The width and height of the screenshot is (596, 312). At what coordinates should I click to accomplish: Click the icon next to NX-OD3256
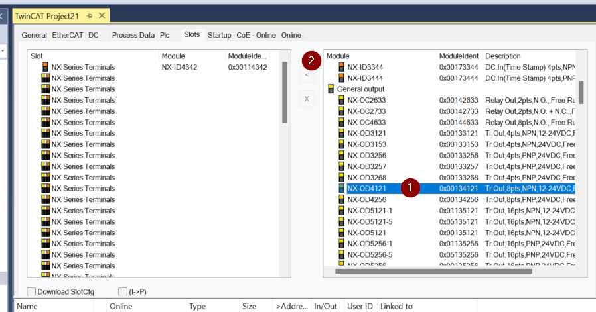(341, 155)
